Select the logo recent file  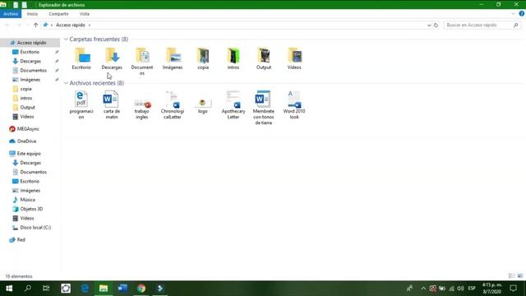click(x=203, y=105)
